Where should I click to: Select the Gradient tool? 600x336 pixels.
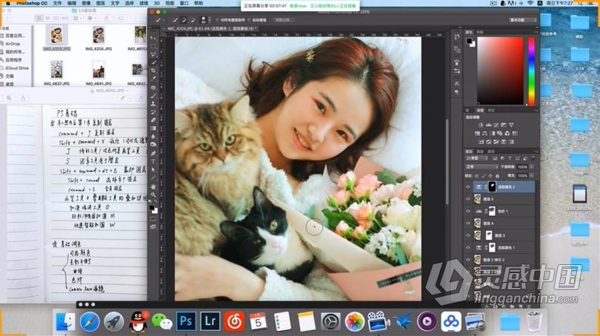pos(153,129)
